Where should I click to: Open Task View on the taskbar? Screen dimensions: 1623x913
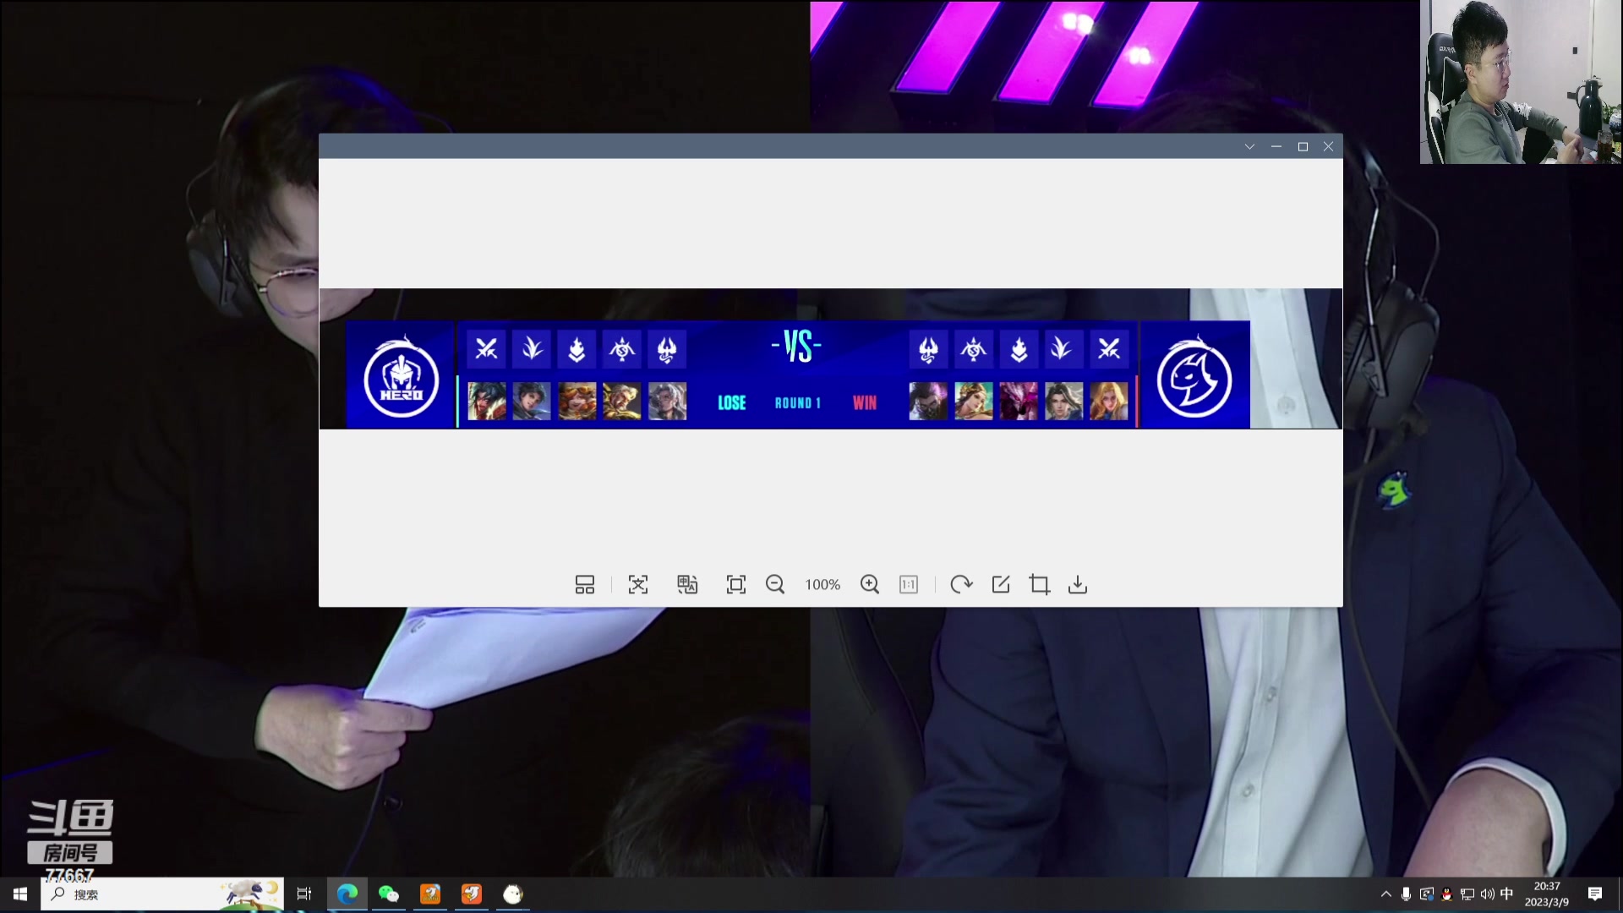[x=304, y=894]
